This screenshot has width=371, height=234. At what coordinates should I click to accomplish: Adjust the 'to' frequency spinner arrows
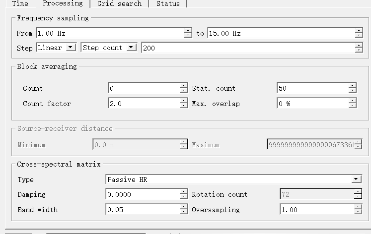pos(359,33)
